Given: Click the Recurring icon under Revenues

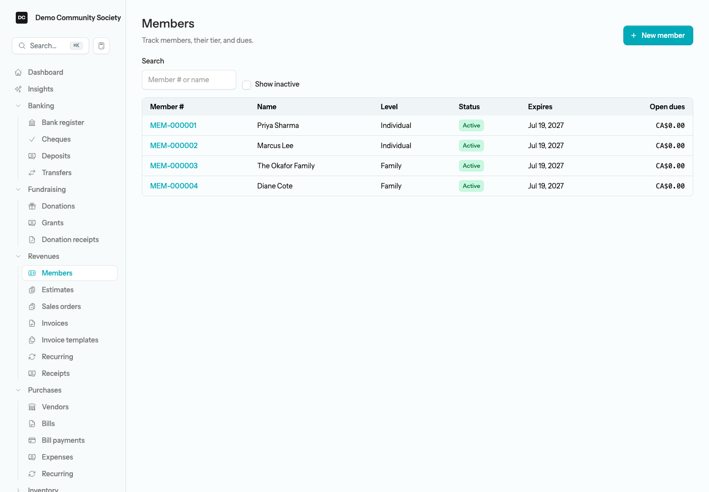Looking at the screenshot, I should pyautogui.click(x=32, y=357).
